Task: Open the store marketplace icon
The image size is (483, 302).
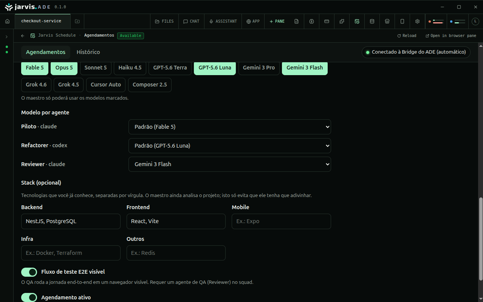Action: click(387, 22)
